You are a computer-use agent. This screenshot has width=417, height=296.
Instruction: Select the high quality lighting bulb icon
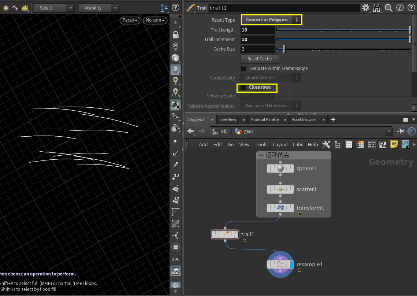tap(175, 81)
